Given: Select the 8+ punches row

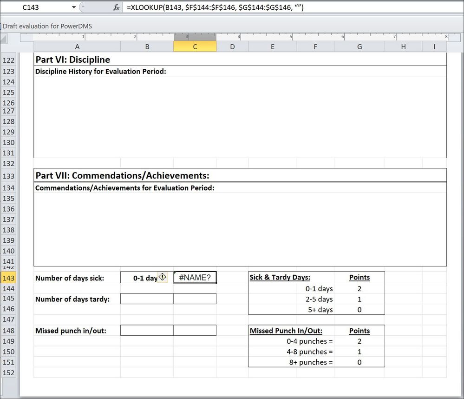Looking at the screenshot, I should pos(311,362).
